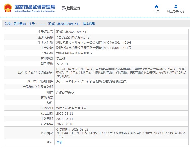Click the 国家药品监督管理局 site title
Image resolution: width=190 pixels, height=148 pixels.
pyautogui.click(x=35, y=7)
